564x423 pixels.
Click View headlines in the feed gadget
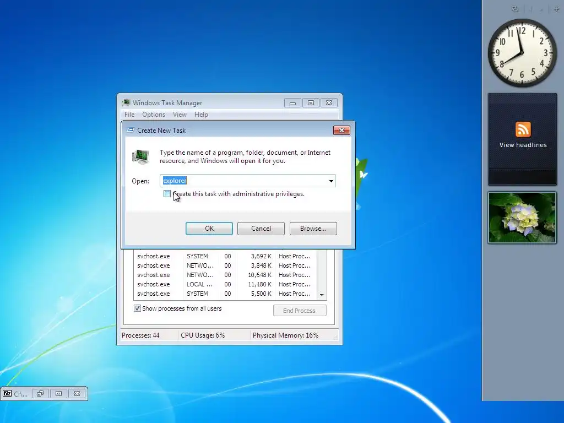(x=523, y=145)
